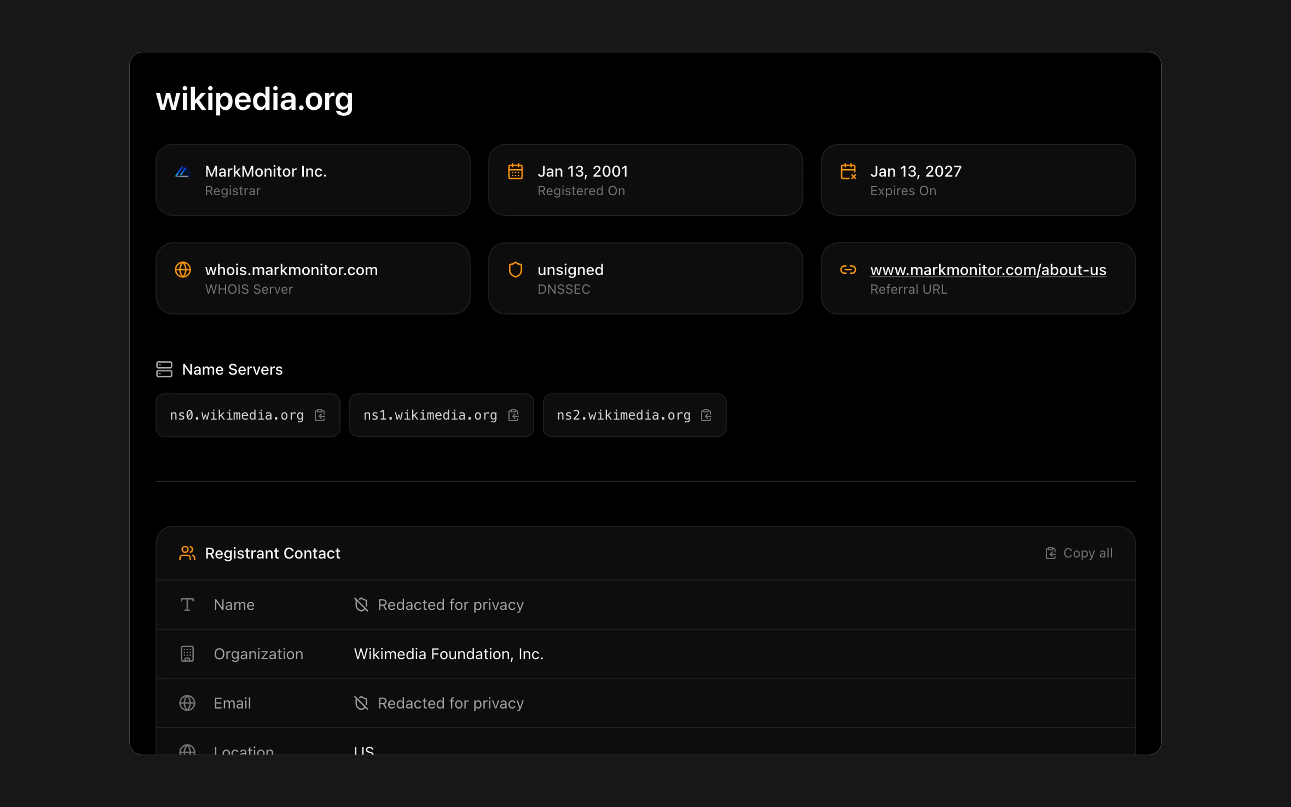
Task: Copy ns1.wikimedia.org name server
Action: [x=514, y=415]
